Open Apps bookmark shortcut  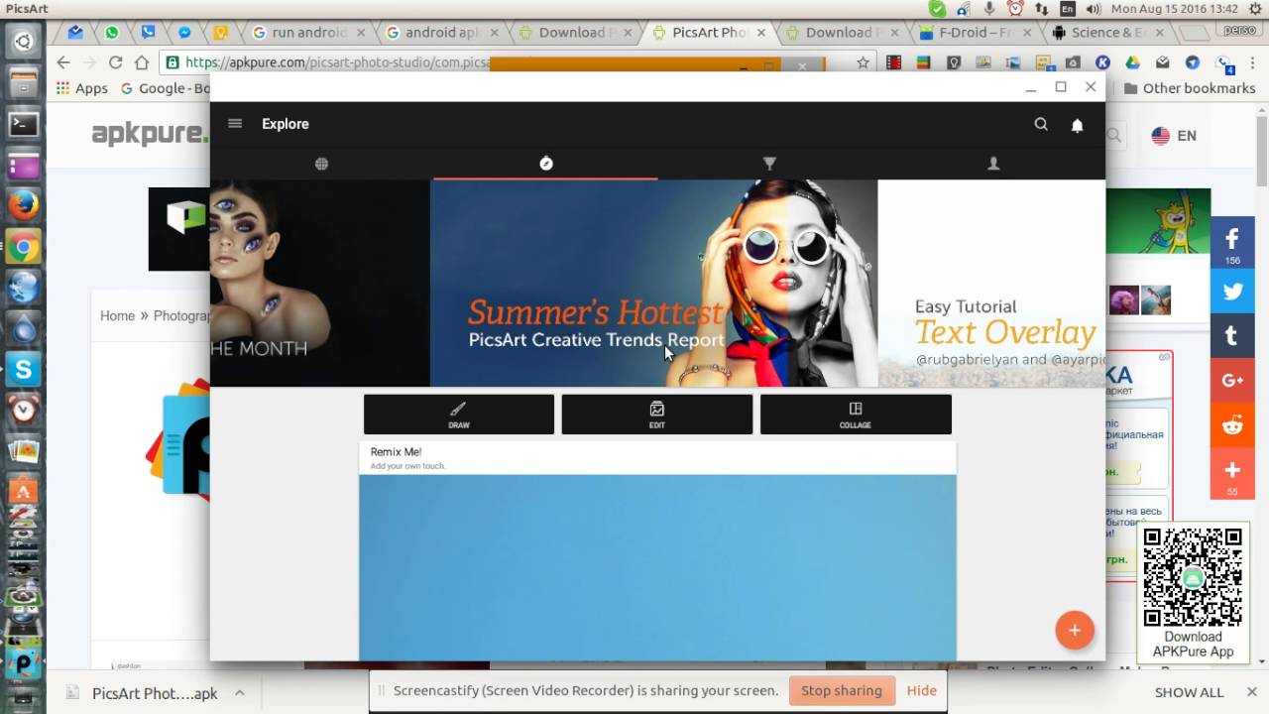pos(81,88)
